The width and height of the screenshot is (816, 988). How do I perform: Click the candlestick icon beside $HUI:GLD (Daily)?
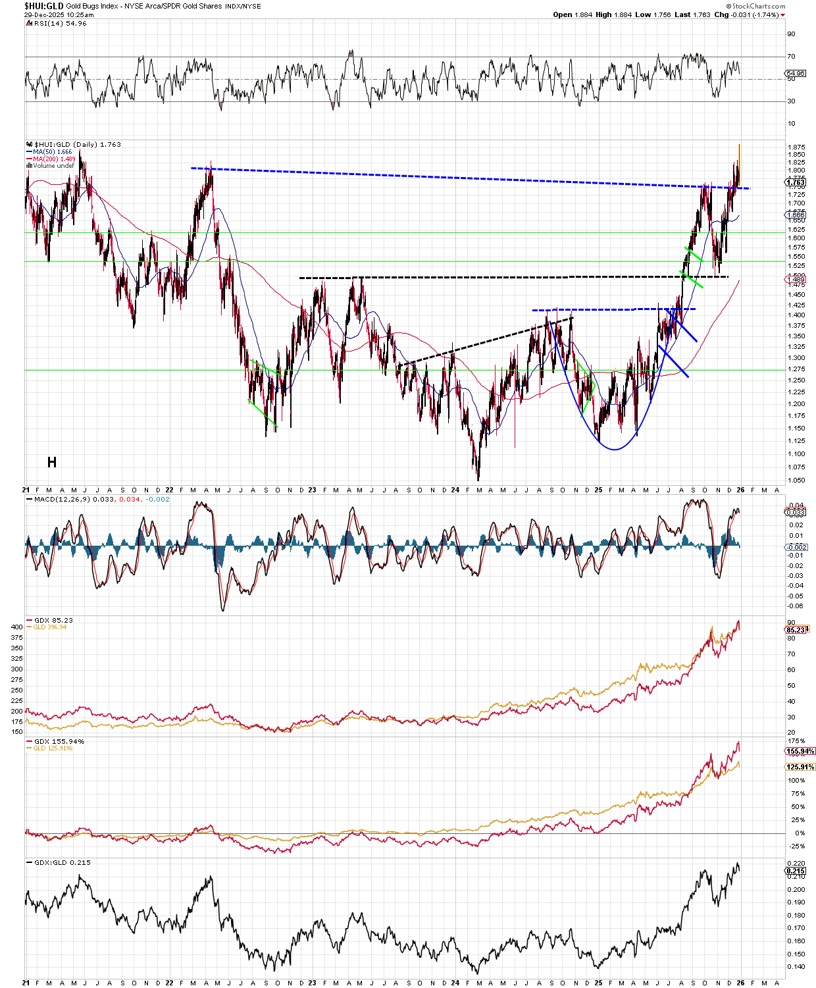click(29, 144)
